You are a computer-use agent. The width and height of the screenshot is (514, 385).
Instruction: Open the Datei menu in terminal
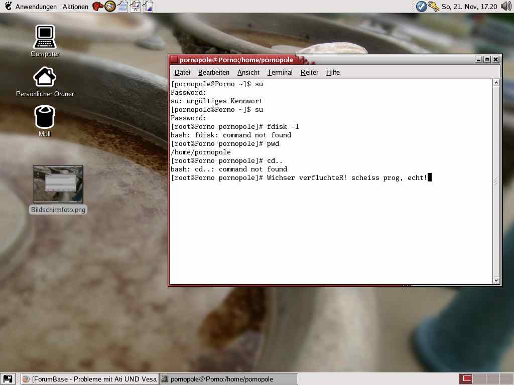182,72
